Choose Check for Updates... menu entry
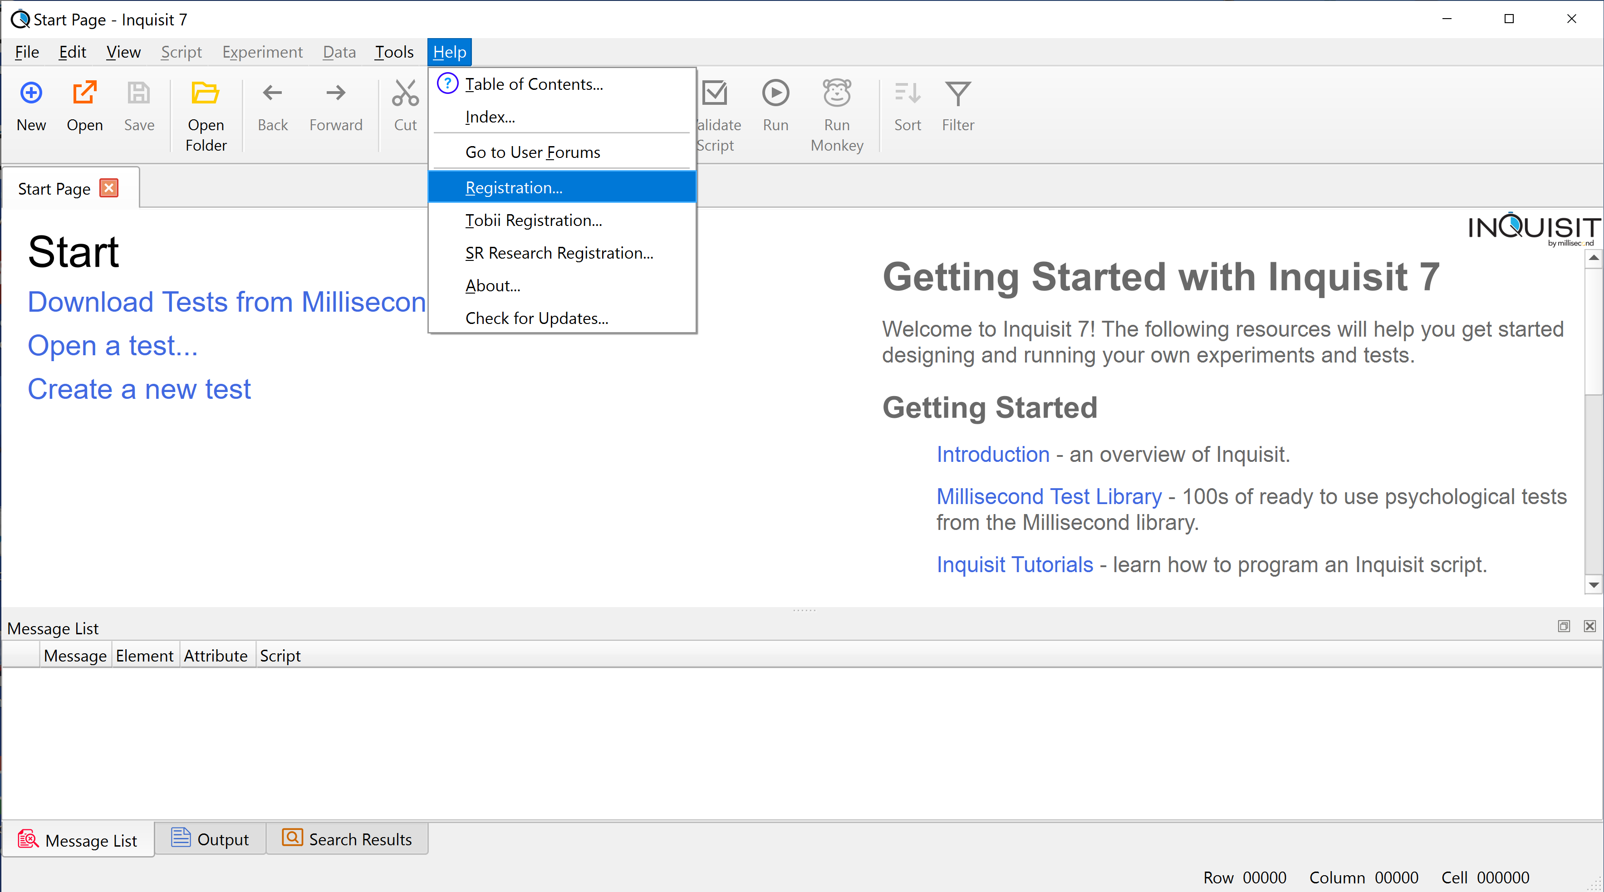1604x892 pixels. [536, 318]
